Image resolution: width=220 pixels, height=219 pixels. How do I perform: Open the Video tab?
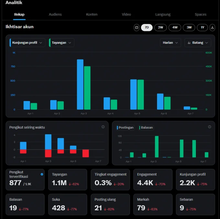[x=126, y=15]
